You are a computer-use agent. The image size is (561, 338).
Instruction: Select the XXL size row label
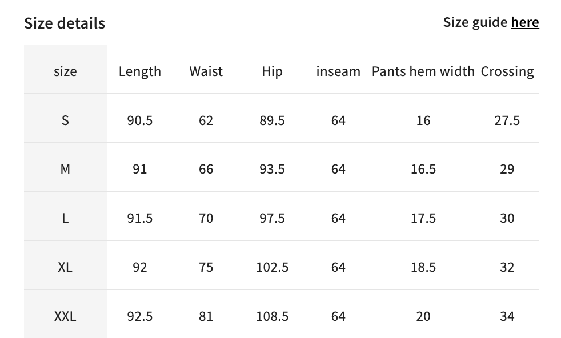tap(65, 316)
